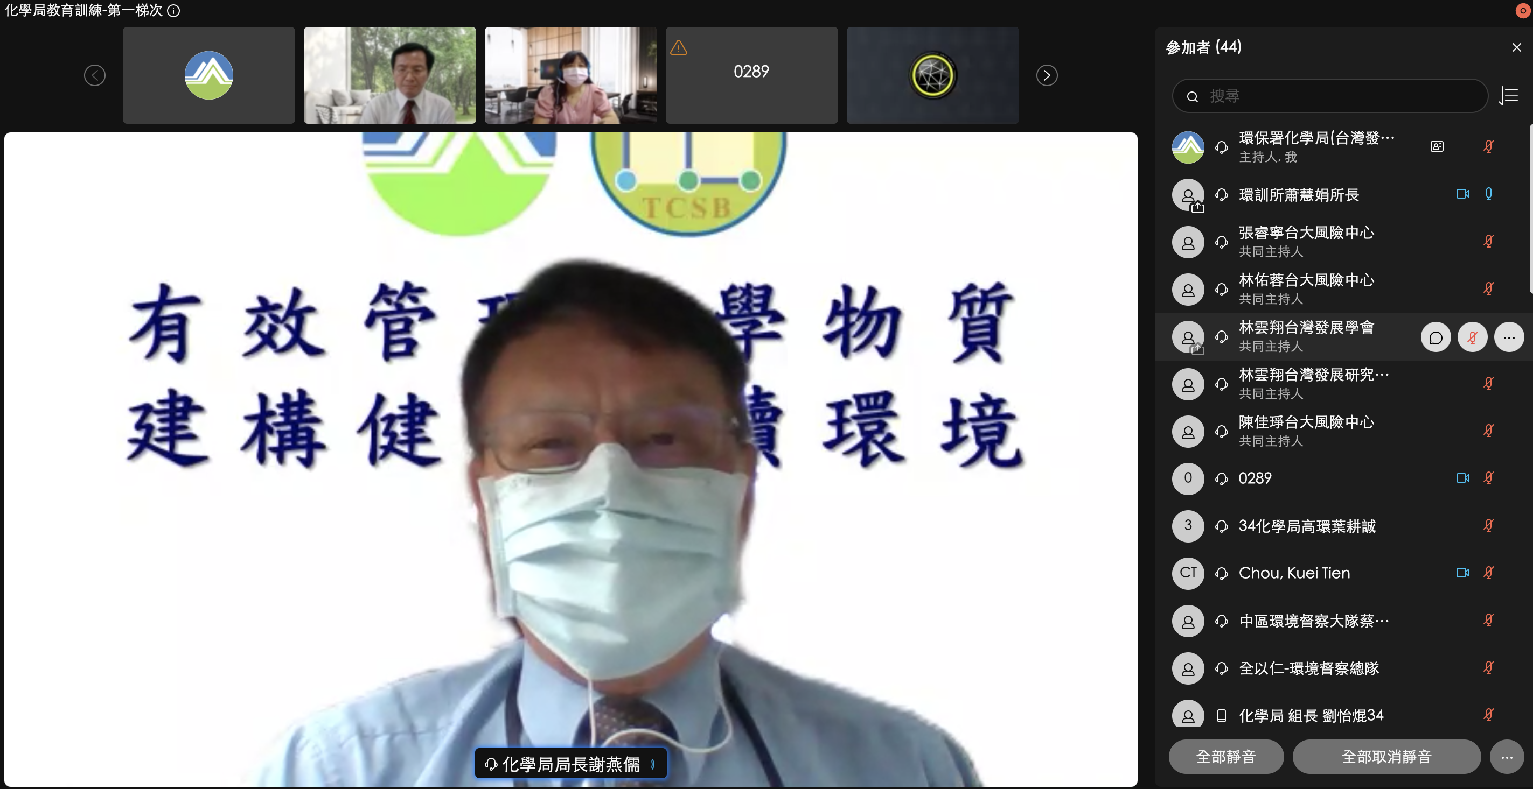The height and width of the screenshot is (789, 1533).
Task: Click Chou, Kuei Tien camera icon
Action: [x=1462, y=573]
